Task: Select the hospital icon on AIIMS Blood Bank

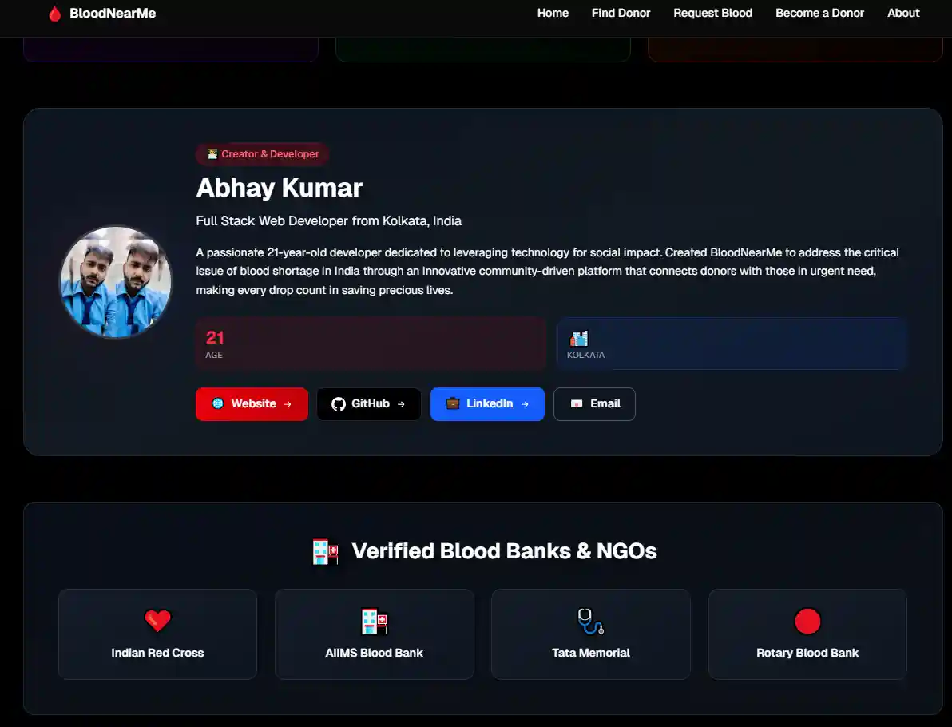Action: coord(374,620)
